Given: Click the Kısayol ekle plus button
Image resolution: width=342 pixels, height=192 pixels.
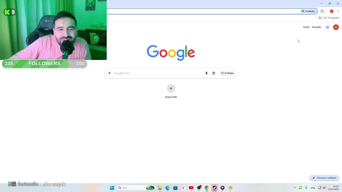Looking at the screenshot, I should [171, 88].
